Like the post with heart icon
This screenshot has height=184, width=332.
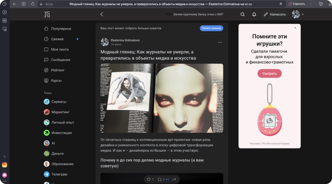click(x=149, y=180)
